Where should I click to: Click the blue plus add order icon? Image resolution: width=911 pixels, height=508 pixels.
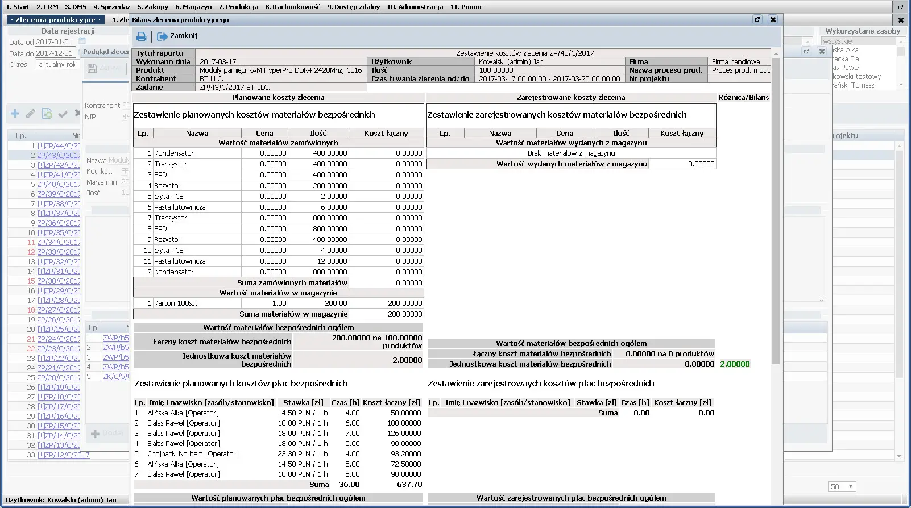(x=15, y=114)
